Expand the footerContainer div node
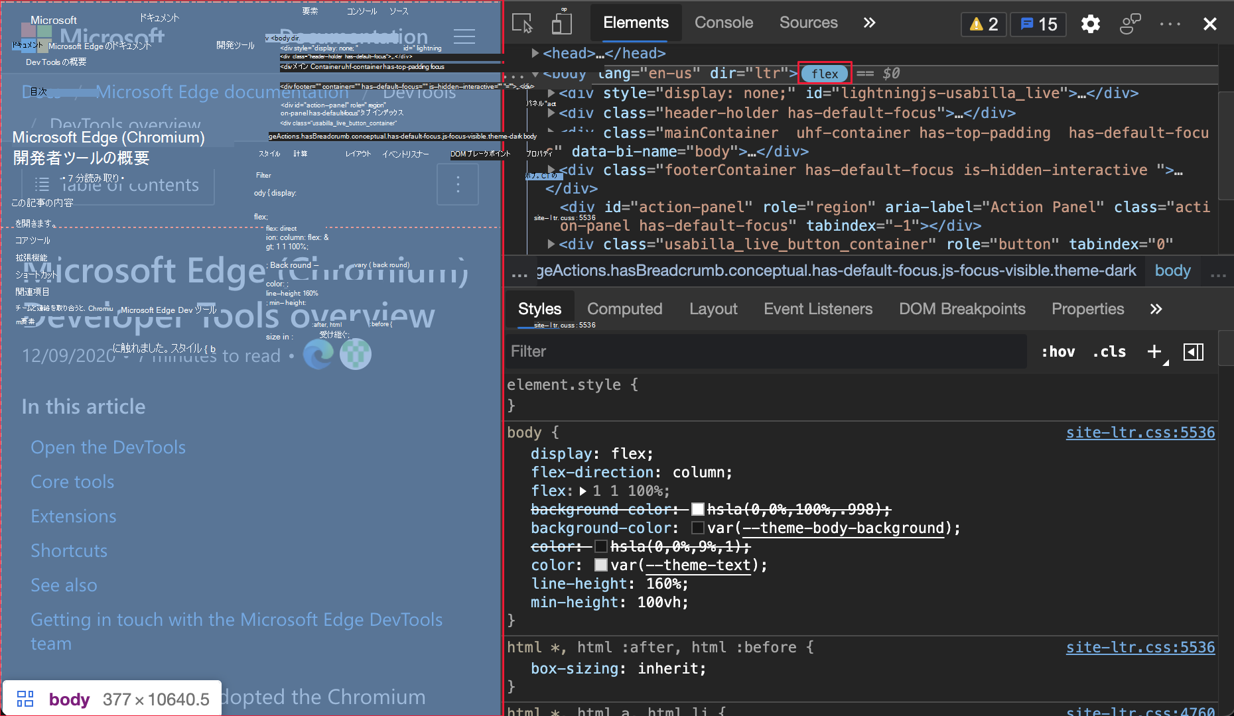 click(x=551, y=170)
